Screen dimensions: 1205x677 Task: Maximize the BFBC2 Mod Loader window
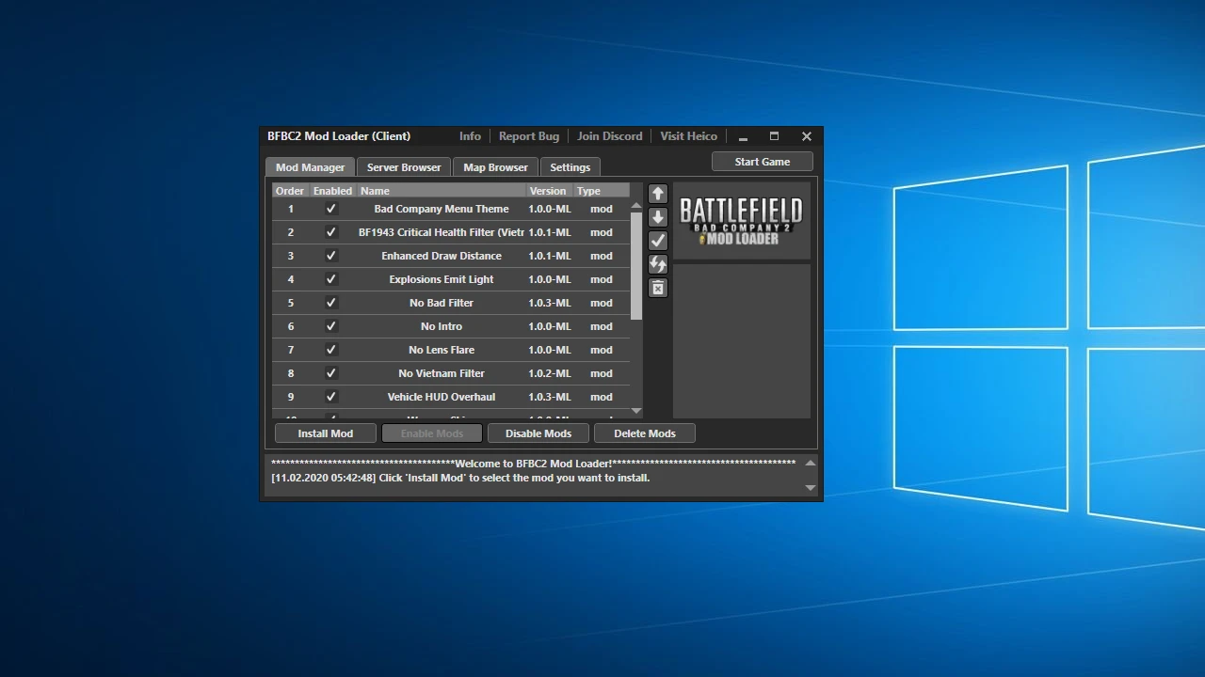pyautogui.click(x=774, y=136)
